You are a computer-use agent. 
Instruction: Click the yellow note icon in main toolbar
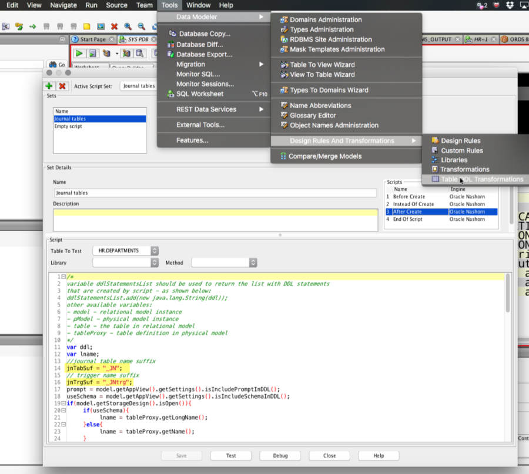[87, 26]
